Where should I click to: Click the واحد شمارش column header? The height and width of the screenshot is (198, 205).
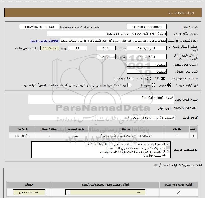(75, 129)
